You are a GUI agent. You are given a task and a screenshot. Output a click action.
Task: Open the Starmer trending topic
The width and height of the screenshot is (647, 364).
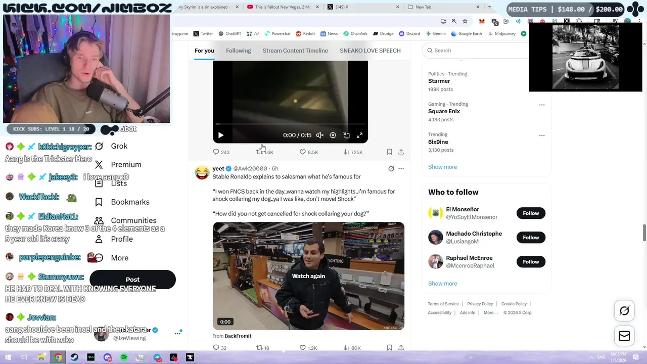click(439, 81)
